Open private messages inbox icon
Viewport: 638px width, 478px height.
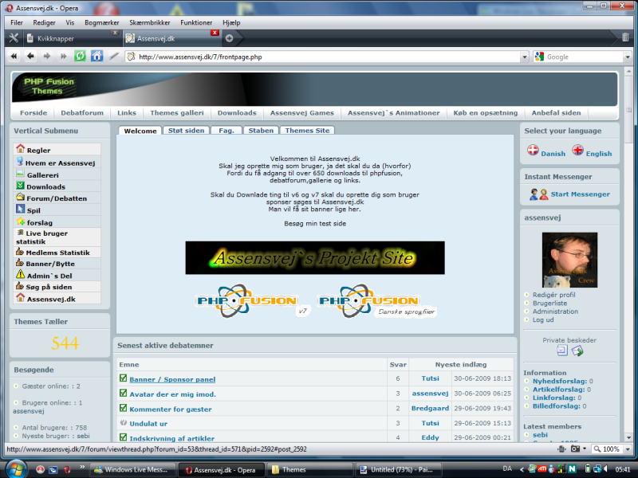point(562,351)
